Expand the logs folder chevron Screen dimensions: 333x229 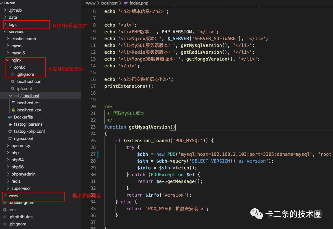pyautogui.click(x=6, y=25)
